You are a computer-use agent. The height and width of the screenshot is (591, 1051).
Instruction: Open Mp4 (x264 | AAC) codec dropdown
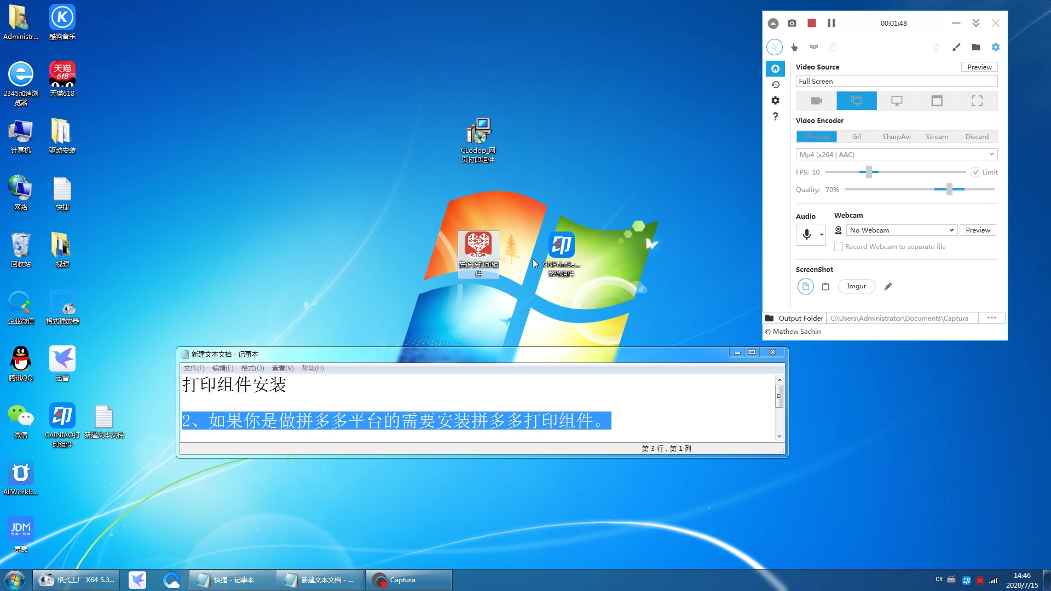[897, 154]
